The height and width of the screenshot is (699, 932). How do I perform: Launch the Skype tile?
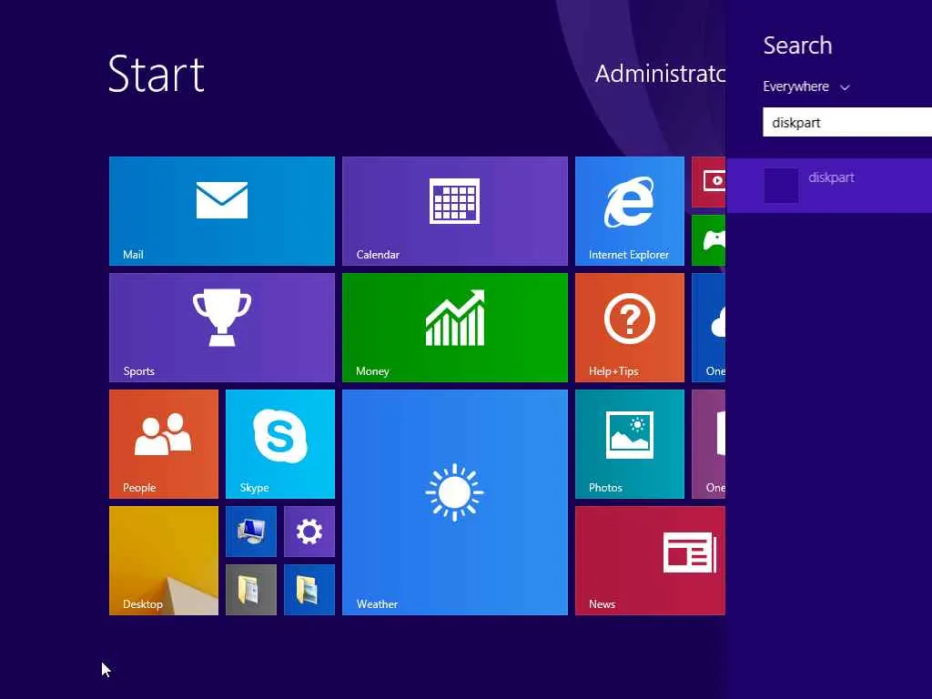pyautogui.click(x=280, y=444)
